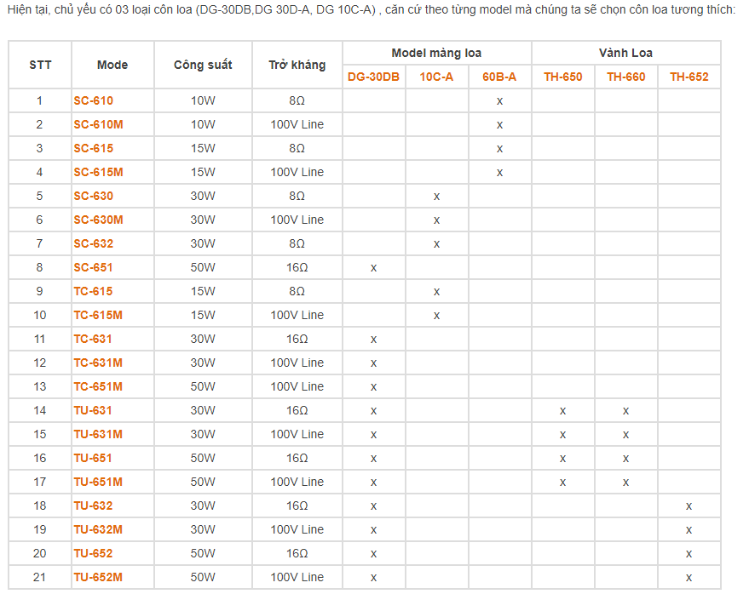Click TH-650 mark in TU-651 row
Viewport: 749px width, 594px height.
[x=562, y=459]
